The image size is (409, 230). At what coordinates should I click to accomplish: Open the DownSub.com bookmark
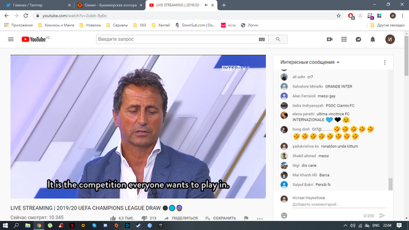pos(196,26)
